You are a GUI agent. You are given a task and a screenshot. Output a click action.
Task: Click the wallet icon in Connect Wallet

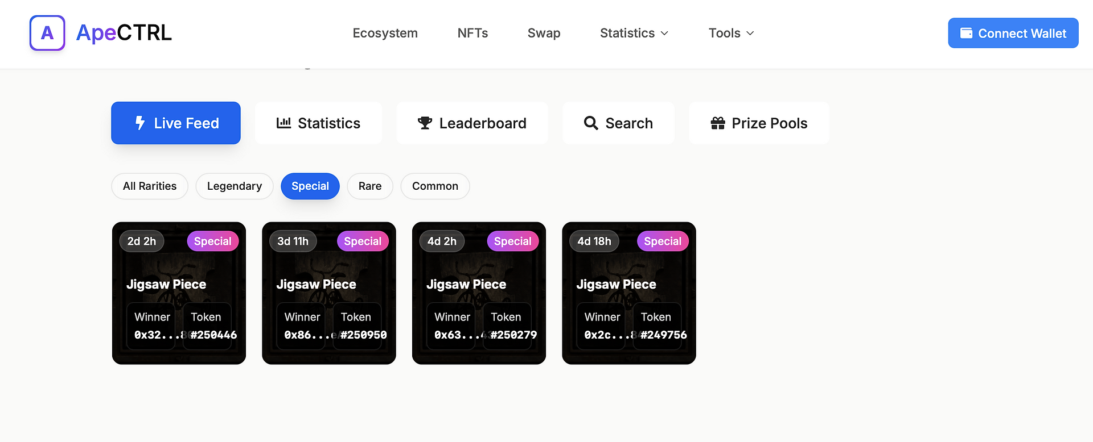pyautogui.click(x=966, y=33)
